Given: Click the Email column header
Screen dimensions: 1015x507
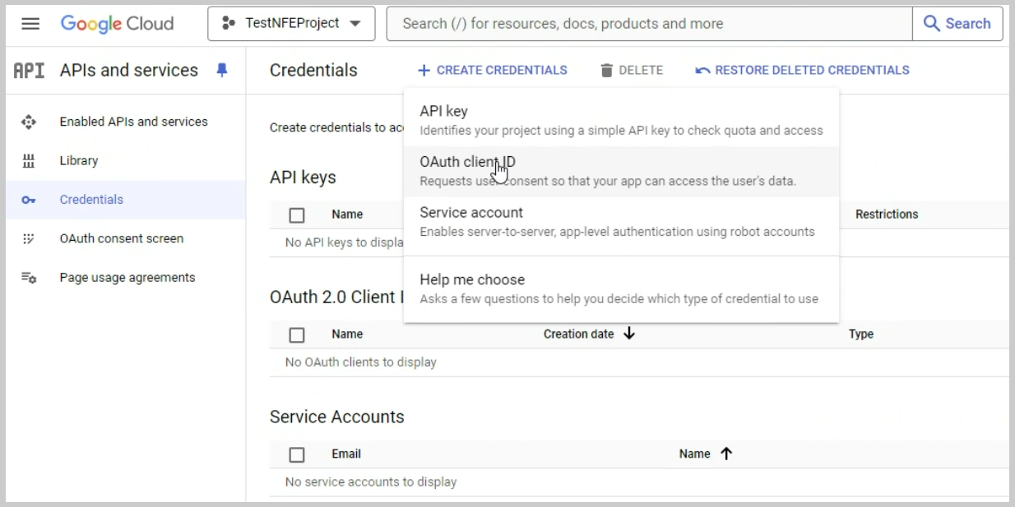Looking at the screenshot, I should pyautogui.click(x=346, y=454).
